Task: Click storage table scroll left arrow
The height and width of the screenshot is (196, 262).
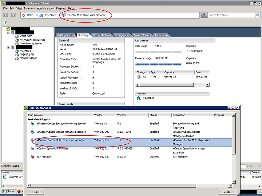Action: coord(137,85)
